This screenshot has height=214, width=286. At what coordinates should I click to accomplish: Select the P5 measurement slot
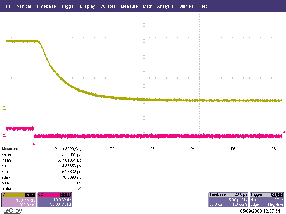(x=237, y=149)
